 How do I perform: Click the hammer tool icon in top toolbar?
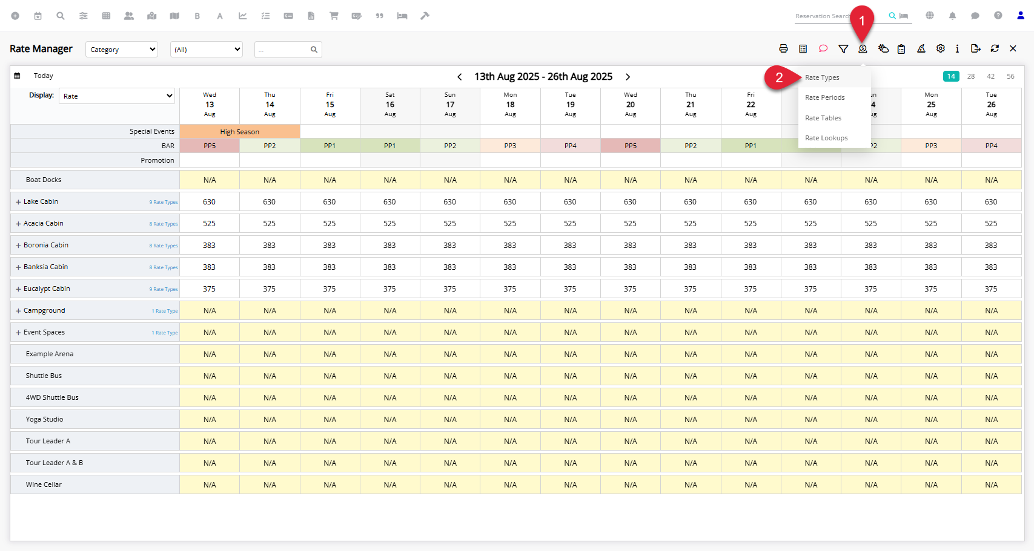point(425,16)
